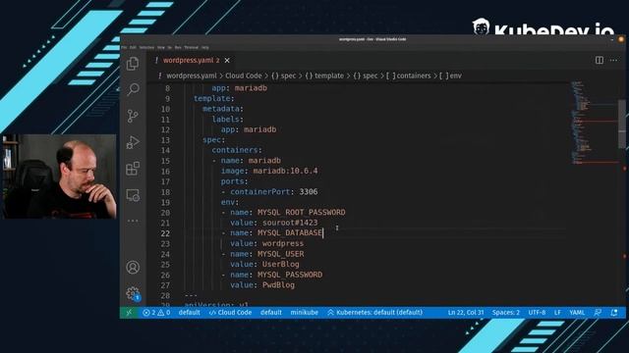Screen dimensions: 629x353
Task: Open the Selection menu
Action: pyautogui.click(x=146, y=47)
